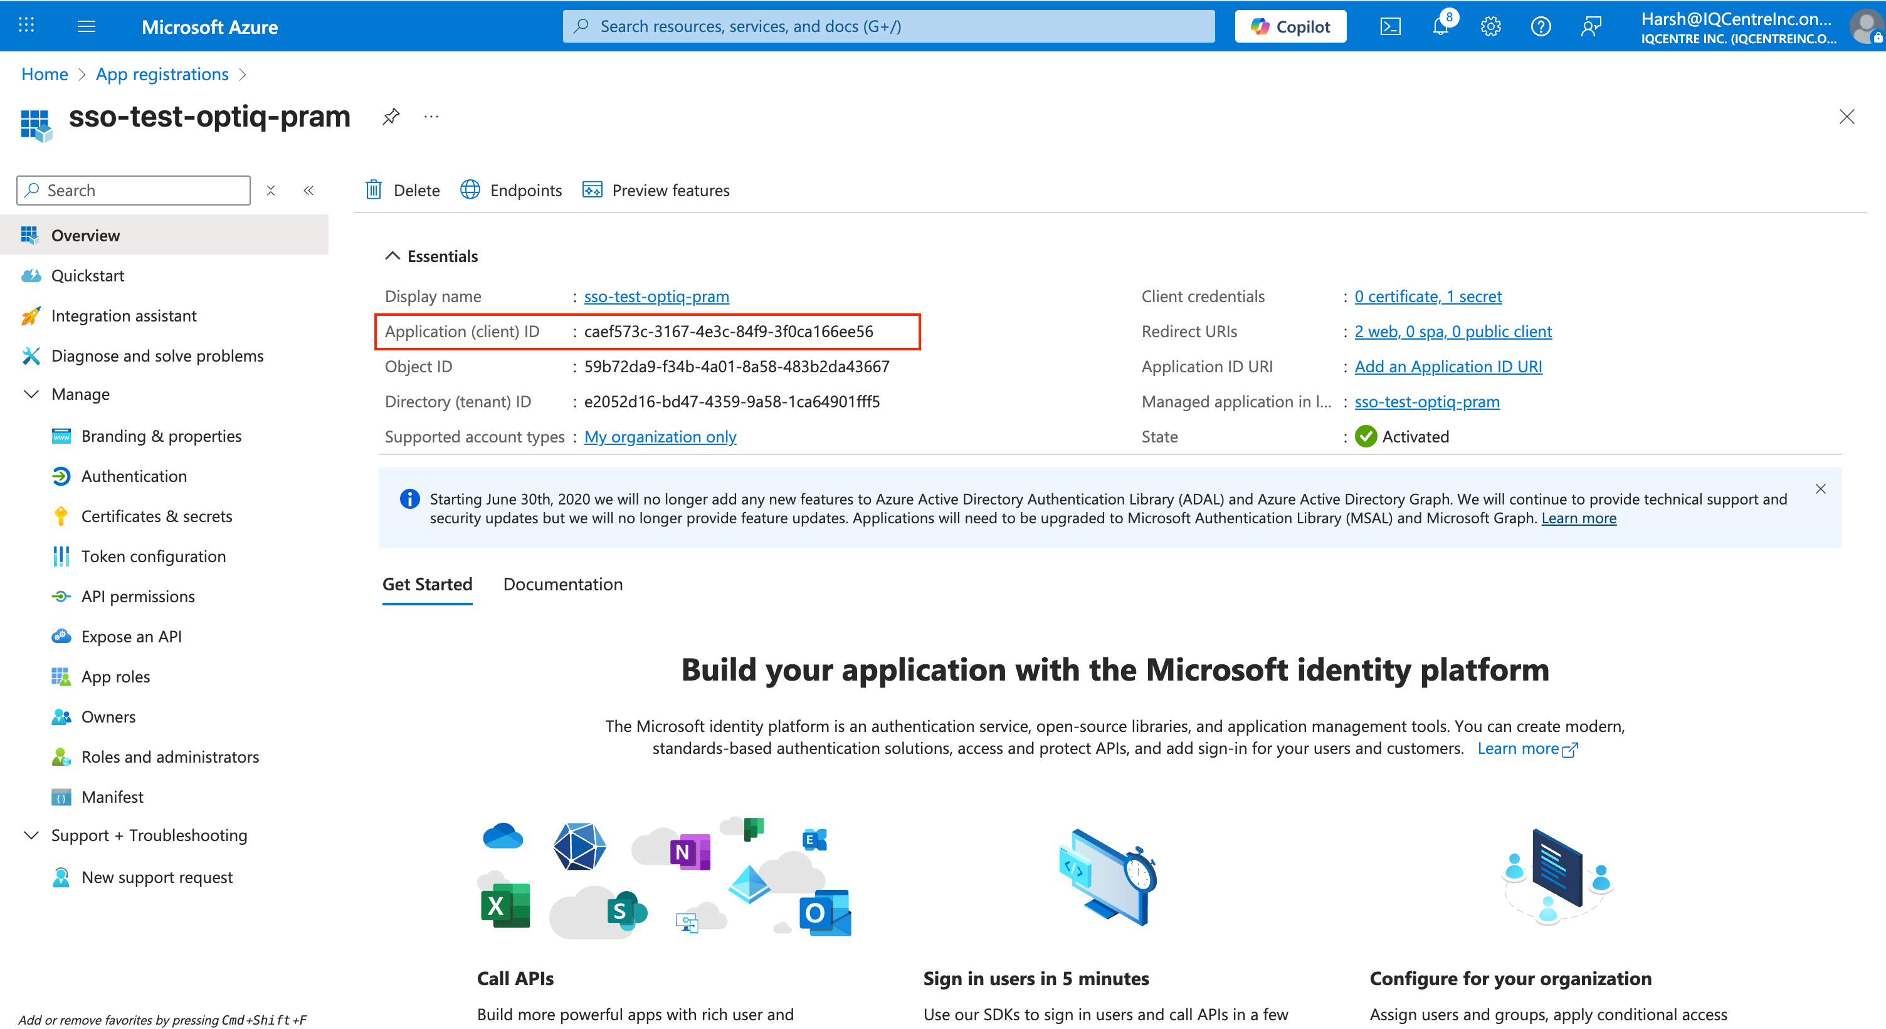This screenshot has height=1029, width=1886.
Task: Open the Help question mark menu
Action: point(1541,26)
